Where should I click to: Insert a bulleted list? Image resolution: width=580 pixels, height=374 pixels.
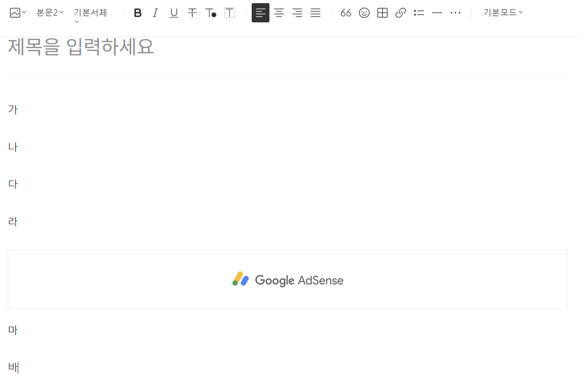419,13
